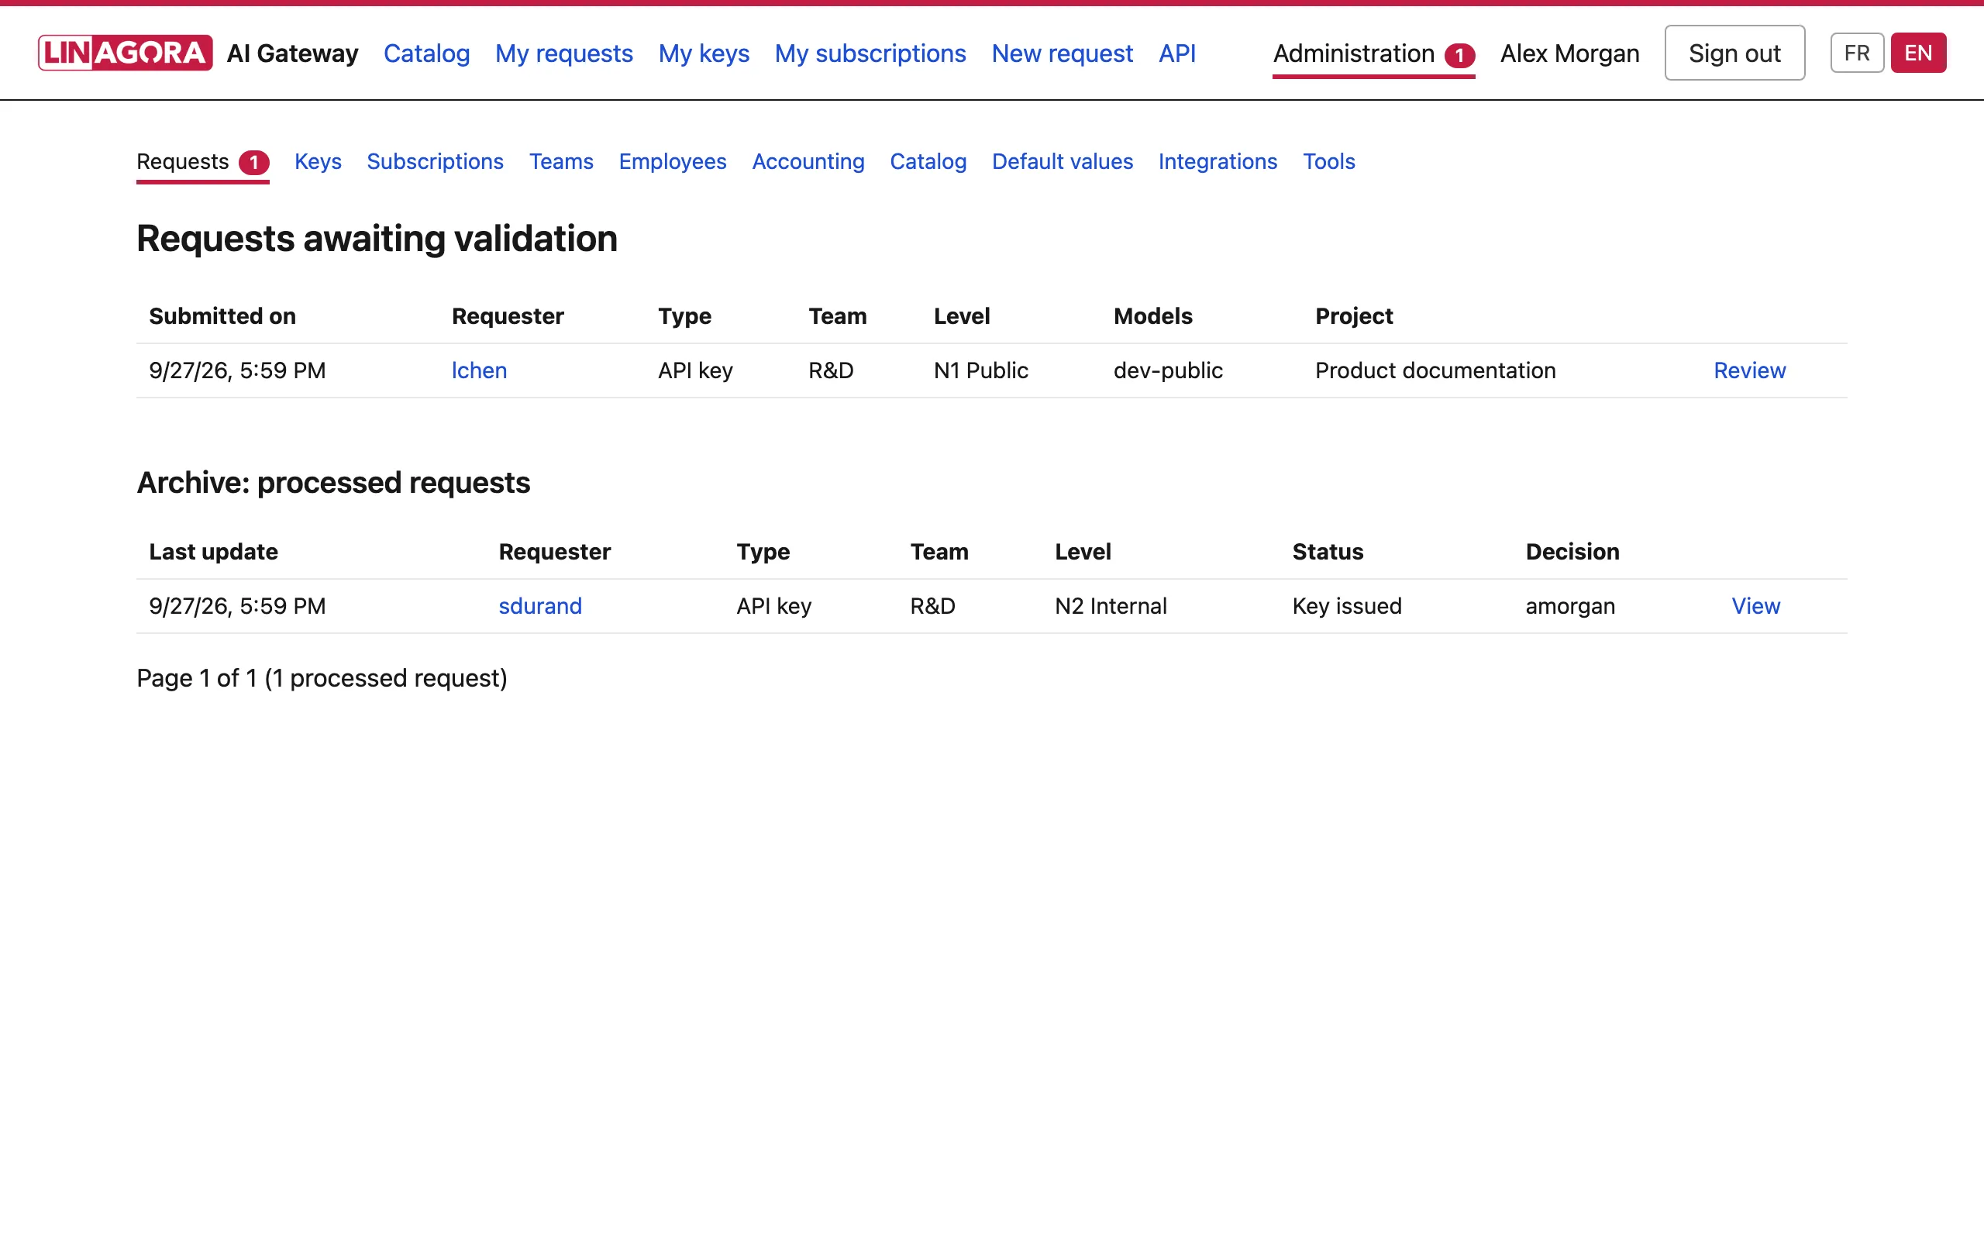Open My subscriptions page
The height and width of the screenshot is (1240, 1984).
point(870,53)
